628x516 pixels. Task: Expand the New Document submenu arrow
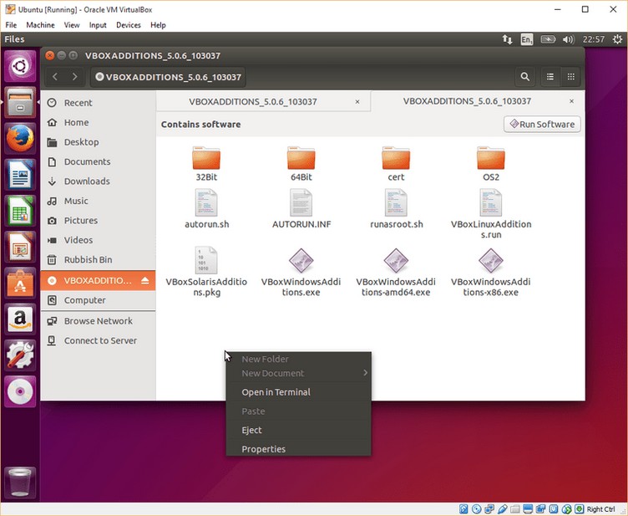[365, 373]
